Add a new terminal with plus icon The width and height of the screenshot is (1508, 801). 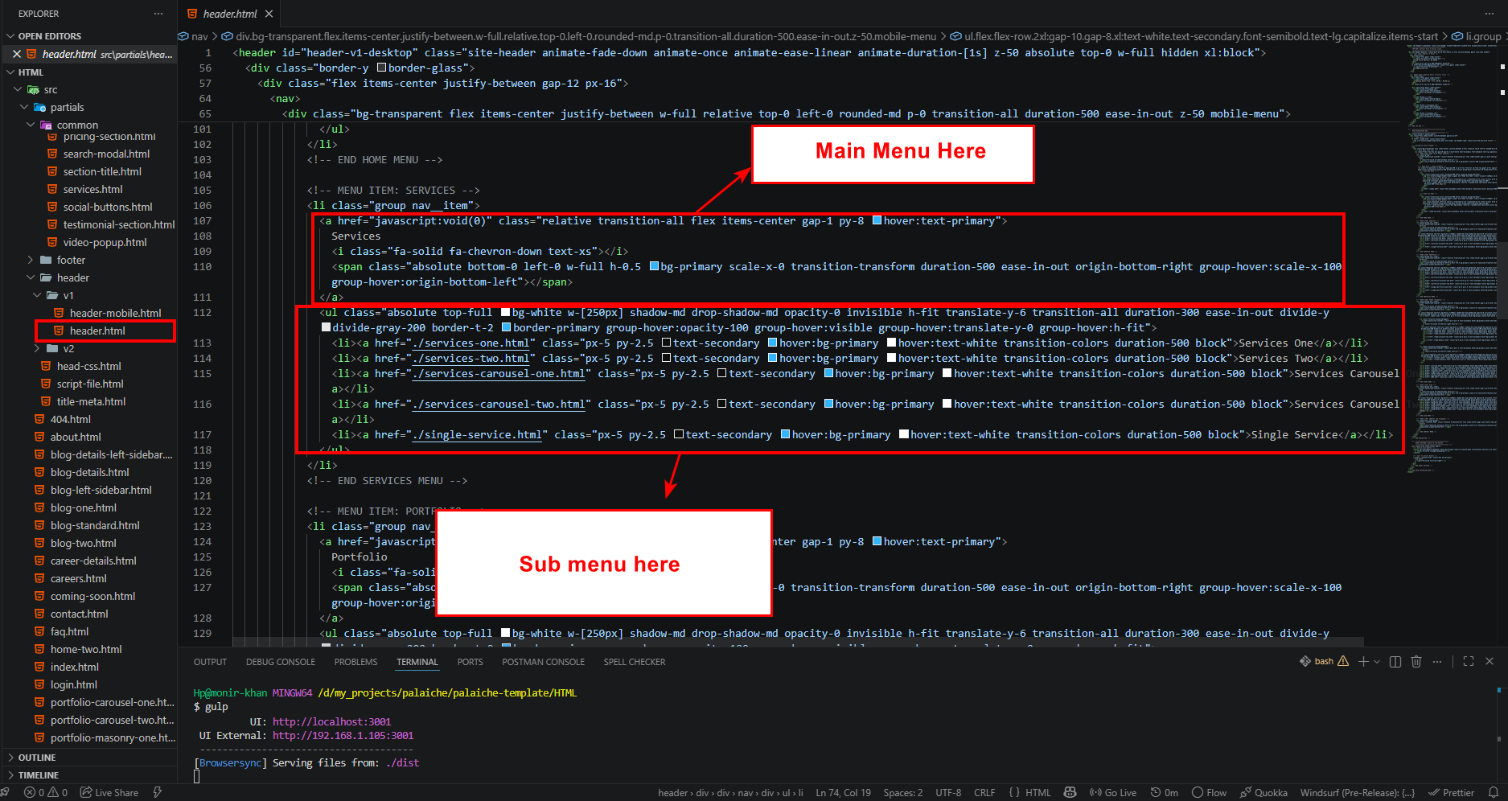coord(1363,662)
